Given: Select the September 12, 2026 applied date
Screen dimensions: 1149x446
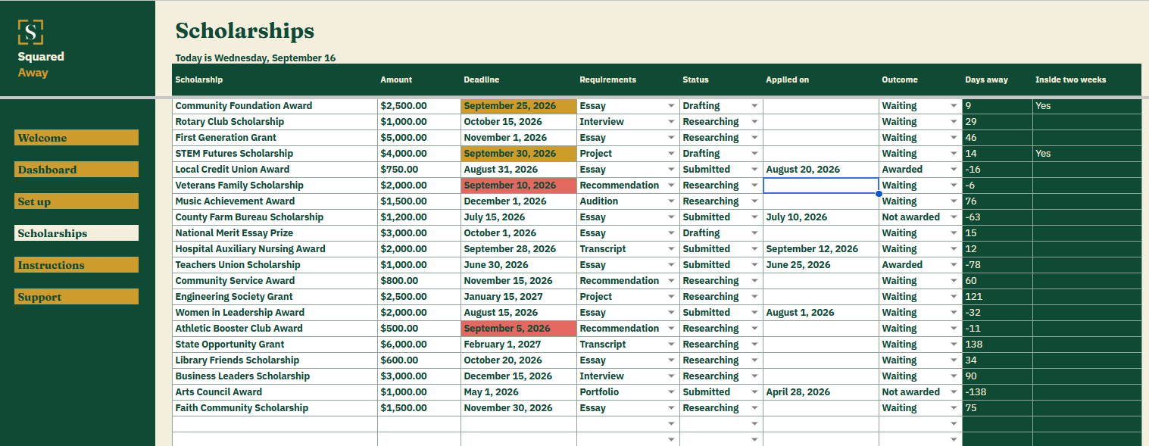Looking at the screenshot, I should 821,249.
